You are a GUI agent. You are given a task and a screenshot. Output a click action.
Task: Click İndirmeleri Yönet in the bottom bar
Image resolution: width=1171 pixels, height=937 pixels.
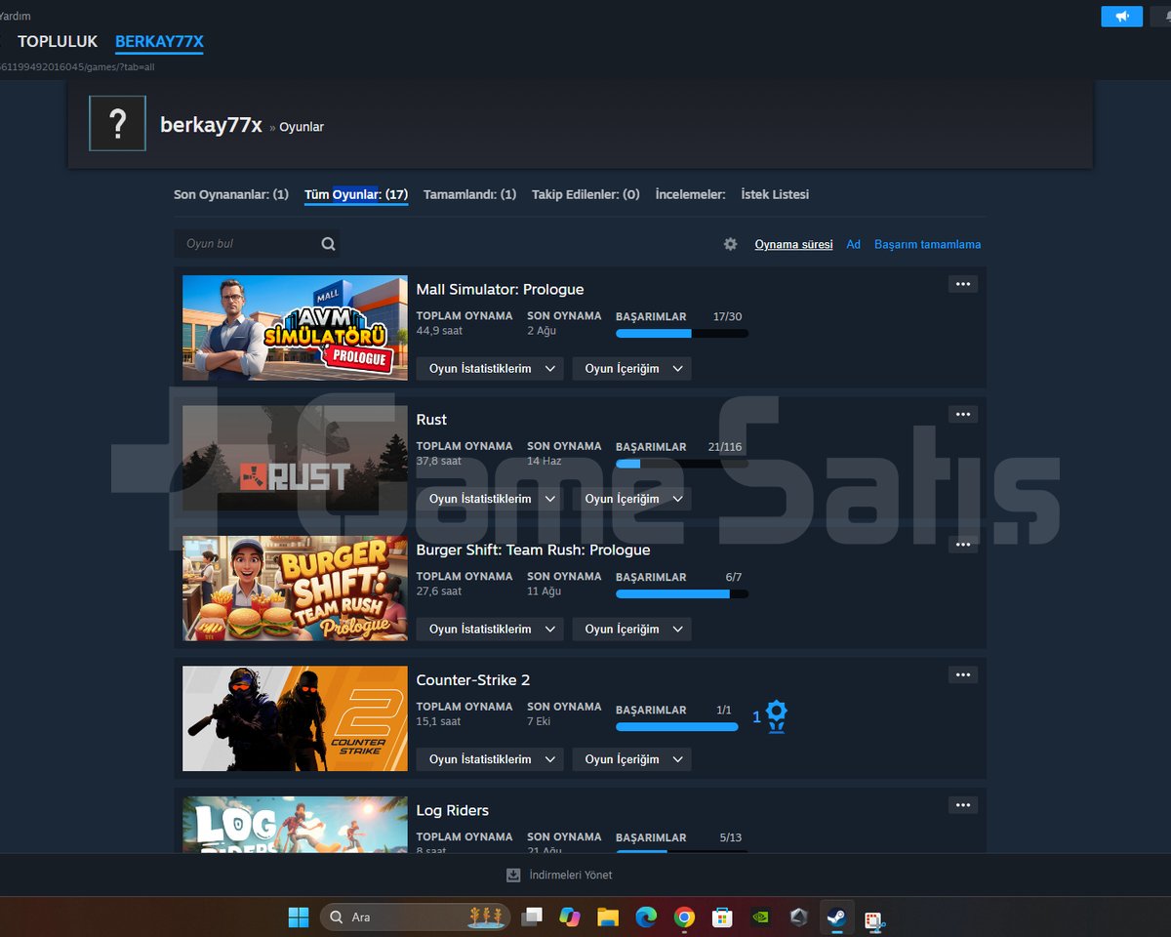[x=571, y=876]
